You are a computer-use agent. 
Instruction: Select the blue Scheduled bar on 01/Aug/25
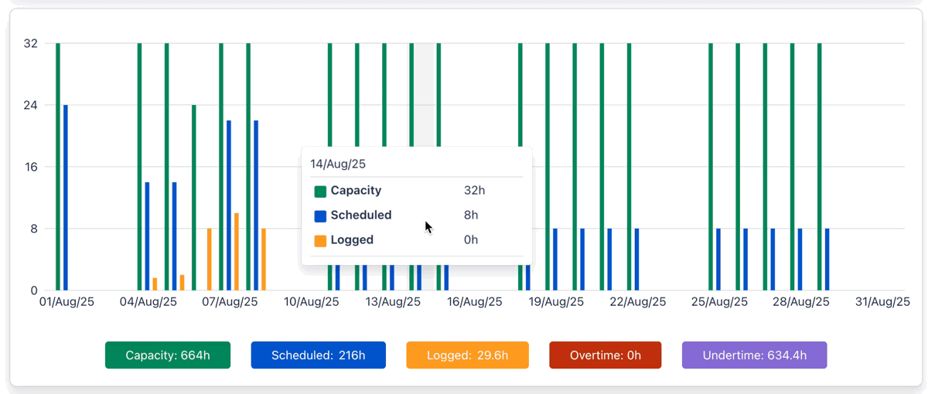click(66, 198)
